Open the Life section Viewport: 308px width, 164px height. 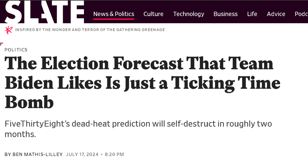coord(252,14)
